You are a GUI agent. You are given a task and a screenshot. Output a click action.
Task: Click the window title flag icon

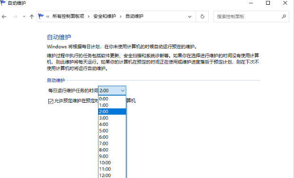[x=3, y=3]
